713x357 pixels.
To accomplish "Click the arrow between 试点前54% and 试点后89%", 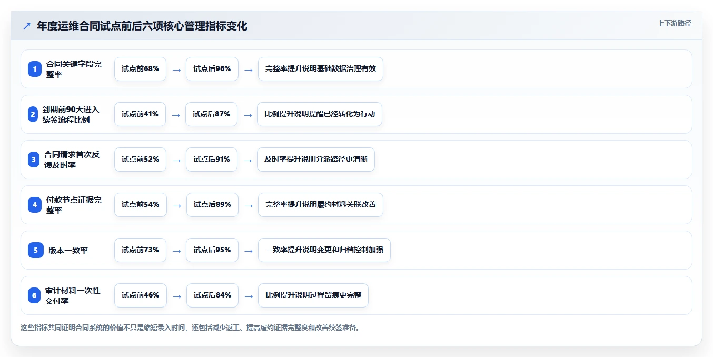I will click(177, 206).
